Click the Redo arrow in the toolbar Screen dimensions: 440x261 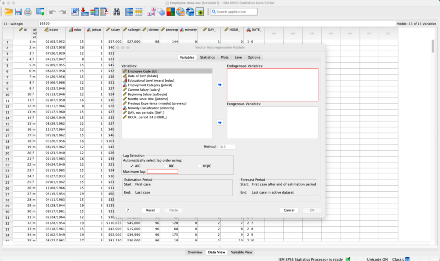point(62,12)
